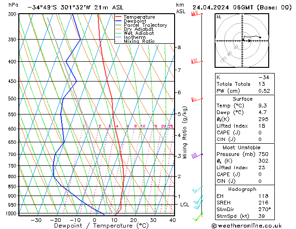Image resolution: width=296 pixels, height=229 pixels.
Task: Click the Mixing Ratio legend entry
Action: point(135,41)
